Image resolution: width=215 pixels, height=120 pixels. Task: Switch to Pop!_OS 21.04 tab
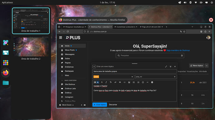click(x=151, y=27)
